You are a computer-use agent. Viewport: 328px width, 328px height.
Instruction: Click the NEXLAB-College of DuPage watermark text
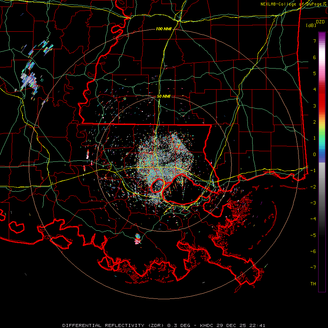294,4
